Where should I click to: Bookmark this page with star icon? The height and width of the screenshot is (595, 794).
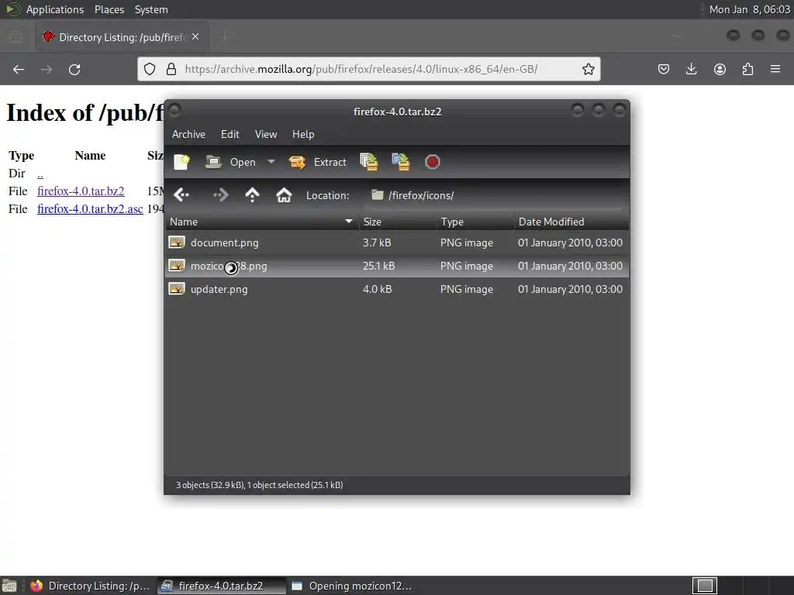tap(588, 69)
